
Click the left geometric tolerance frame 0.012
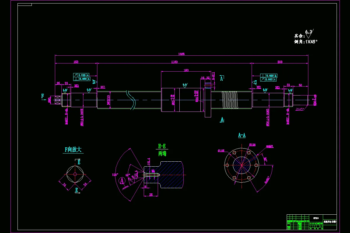click(x=81, y=75)
